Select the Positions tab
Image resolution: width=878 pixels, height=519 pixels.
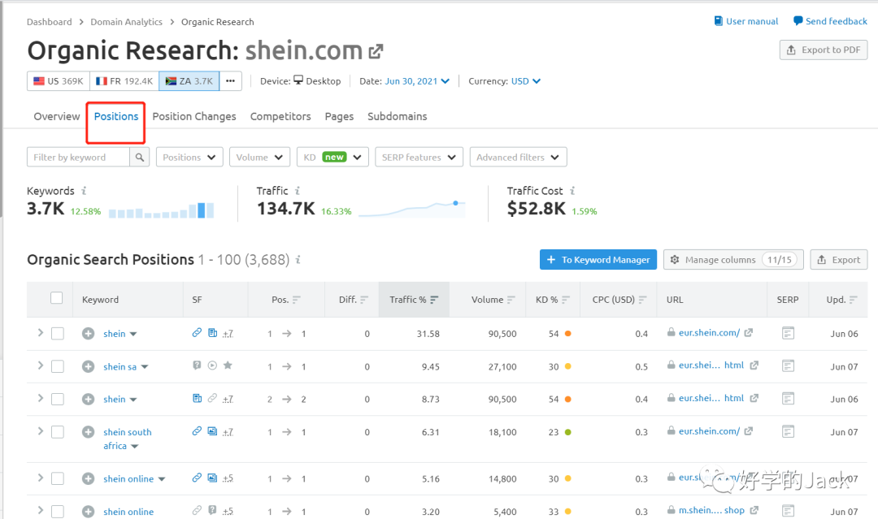(116, 116)
